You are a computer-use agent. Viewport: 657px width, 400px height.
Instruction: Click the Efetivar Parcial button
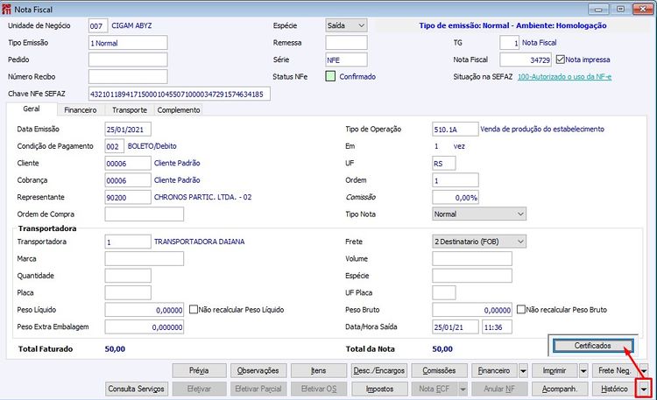pos(258,389)
